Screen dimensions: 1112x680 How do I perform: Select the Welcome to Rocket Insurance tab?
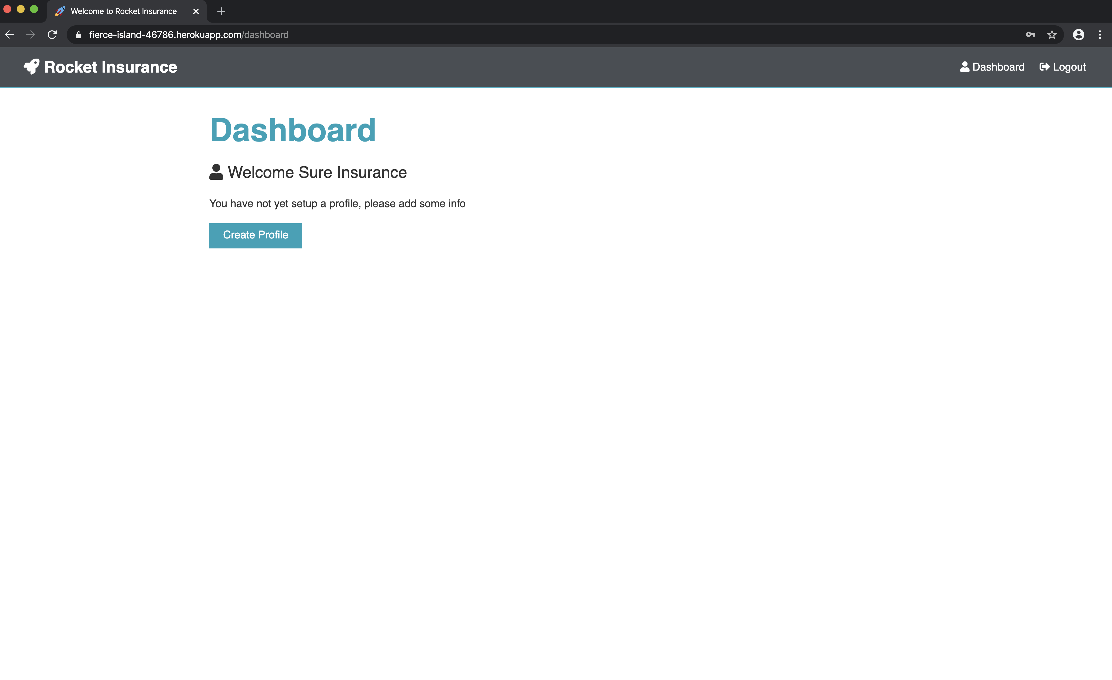tap(123, 11)
